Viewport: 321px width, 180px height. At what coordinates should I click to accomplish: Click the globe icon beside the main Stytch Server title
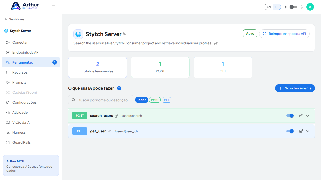pyautogui.click(x=78, y=34)
